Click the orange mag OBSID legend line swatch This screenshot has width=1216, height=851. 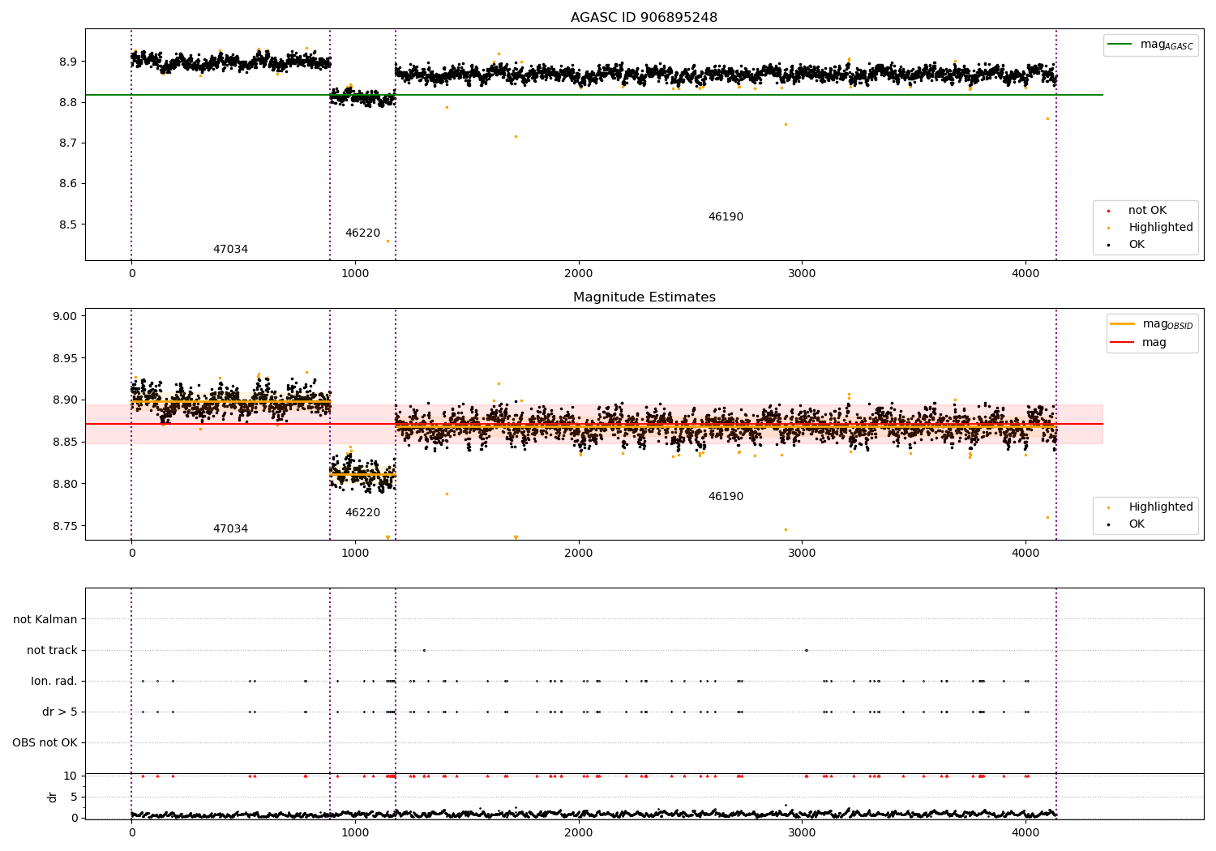click(x=1122, y=324)
